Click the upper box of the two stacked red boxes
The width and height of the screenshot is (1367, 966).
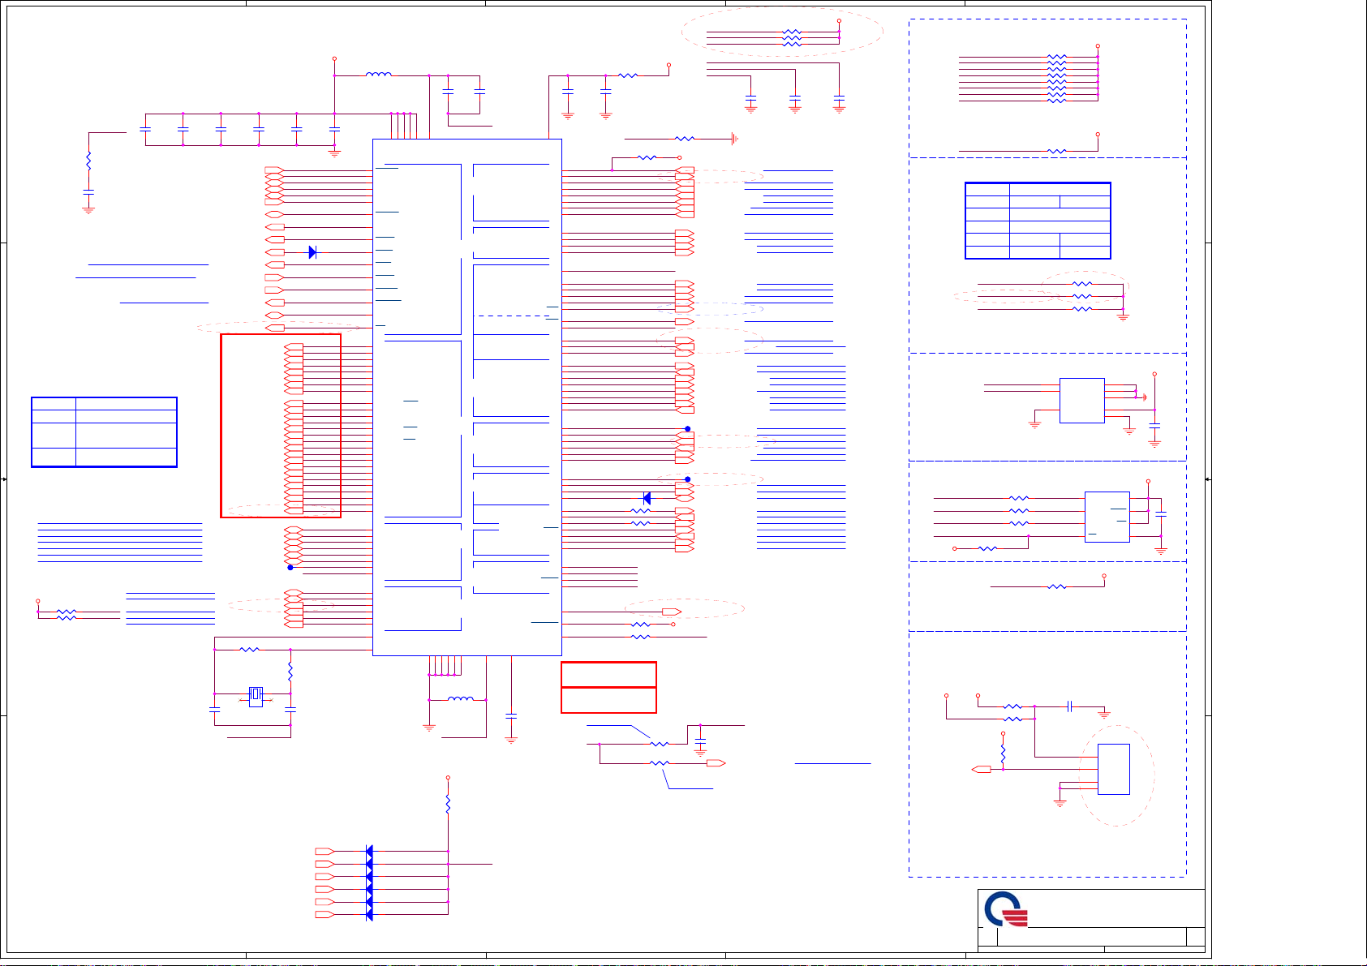point(608,675)
